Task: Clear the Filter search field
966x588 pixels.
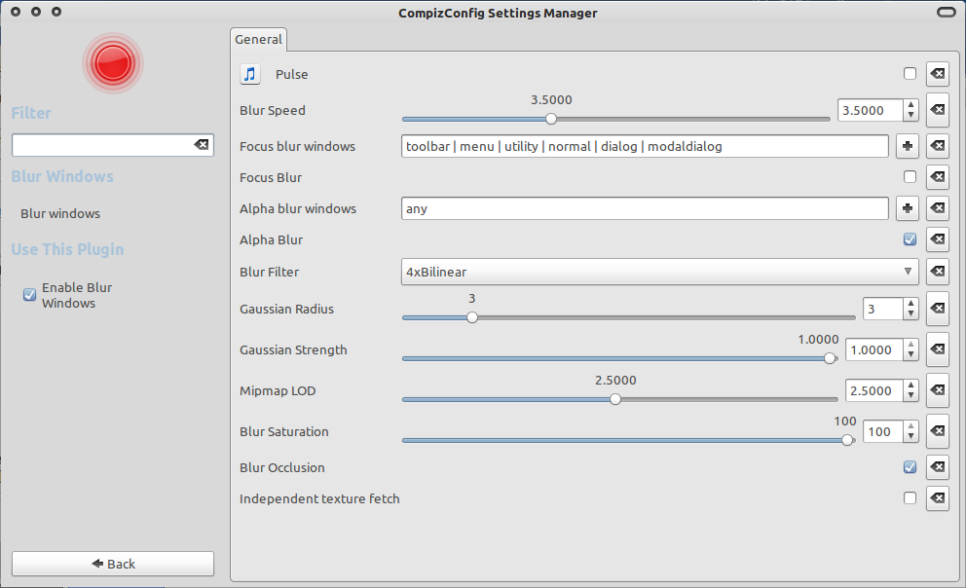Action: (202, 145)
